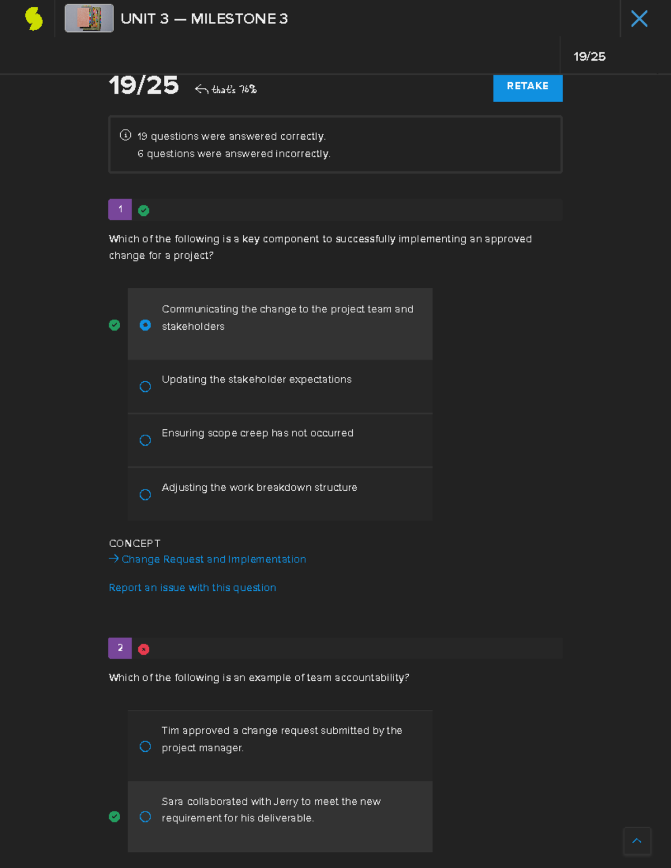Click the arrow icon before the concept link
The width and height of the screenshot is (671, 868).
[112, 558]
